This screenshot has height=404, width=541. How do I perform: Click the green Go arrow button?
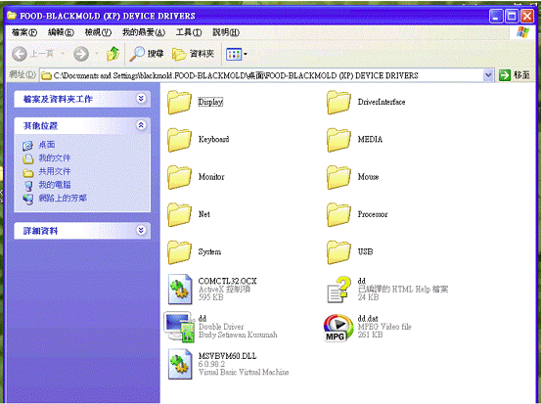505,75
